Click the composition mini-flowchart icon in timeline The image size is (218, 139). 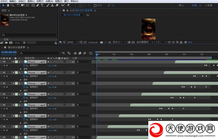coord(63,53)
